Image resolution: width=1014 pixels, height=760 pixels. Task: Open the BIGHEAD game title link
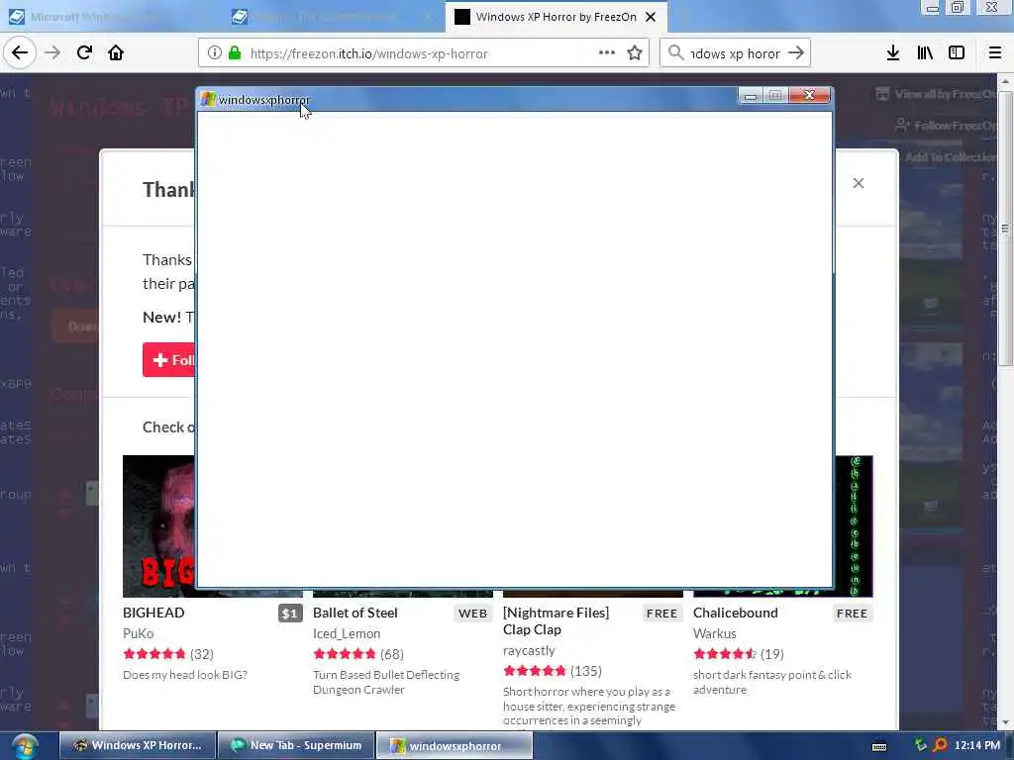tap(153, 613)
